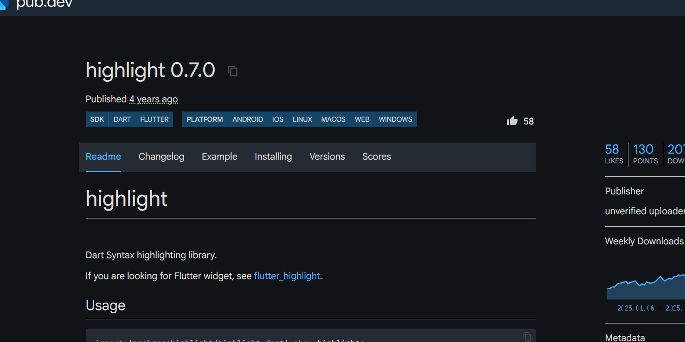Like the package with thumbs-up icon
The height and width of the screenshot is (342, 685).
[512, 121]
